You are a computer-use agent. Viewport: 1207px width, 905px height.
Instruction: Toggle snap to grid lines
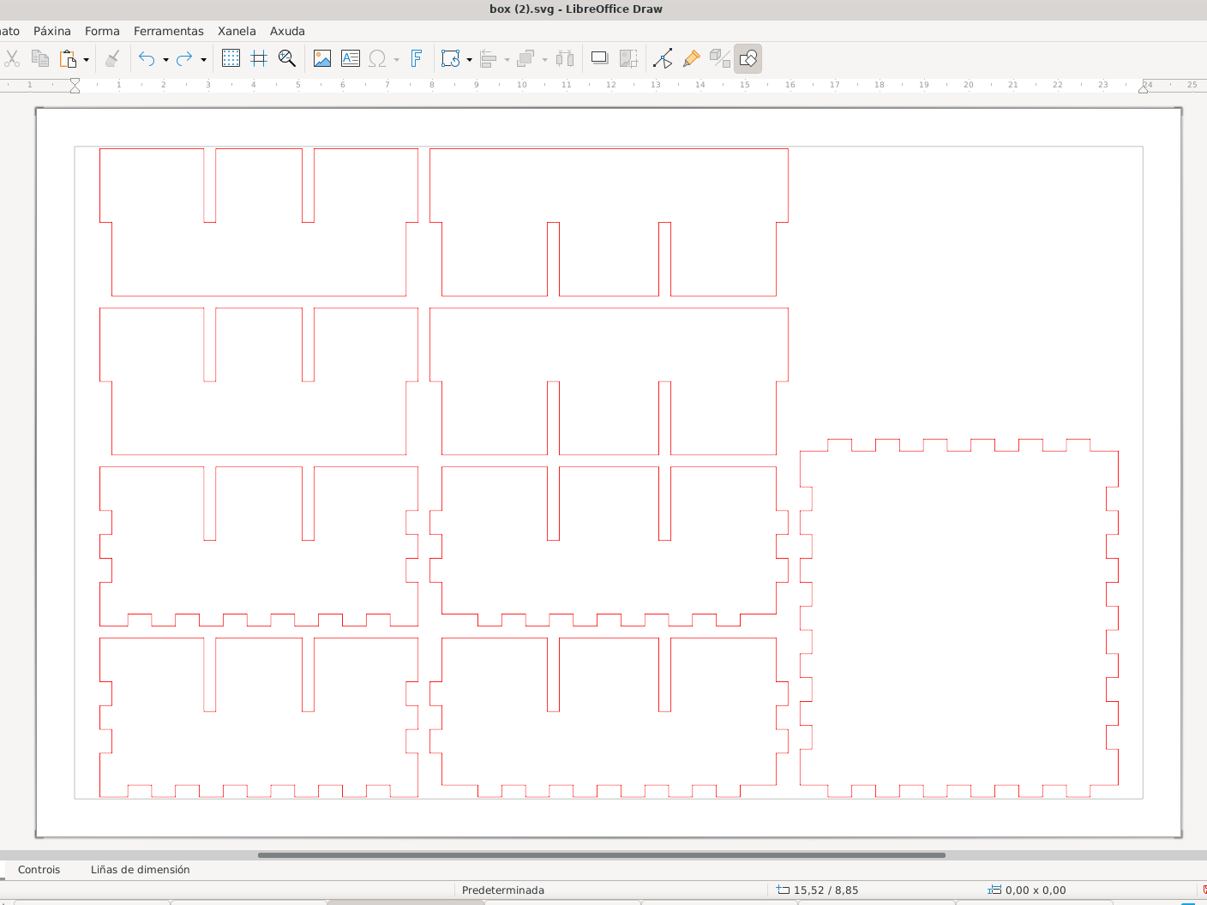coord(259,58)
